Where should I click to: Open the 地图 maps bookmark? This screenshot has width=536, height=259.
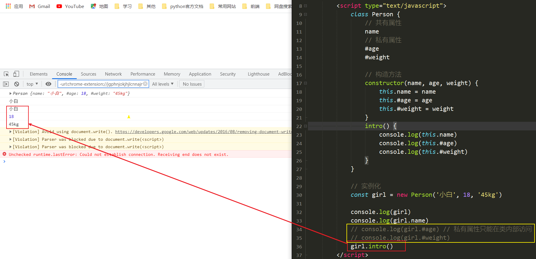coord(100,6)
